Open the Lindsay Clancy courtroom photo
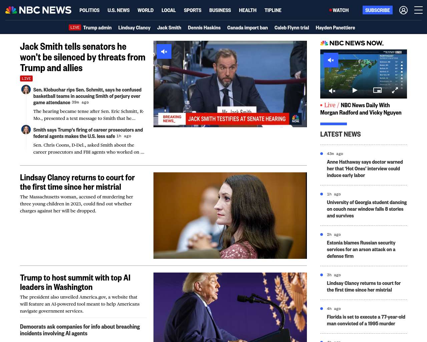The image size is (427, 342). tap(230, 215)
